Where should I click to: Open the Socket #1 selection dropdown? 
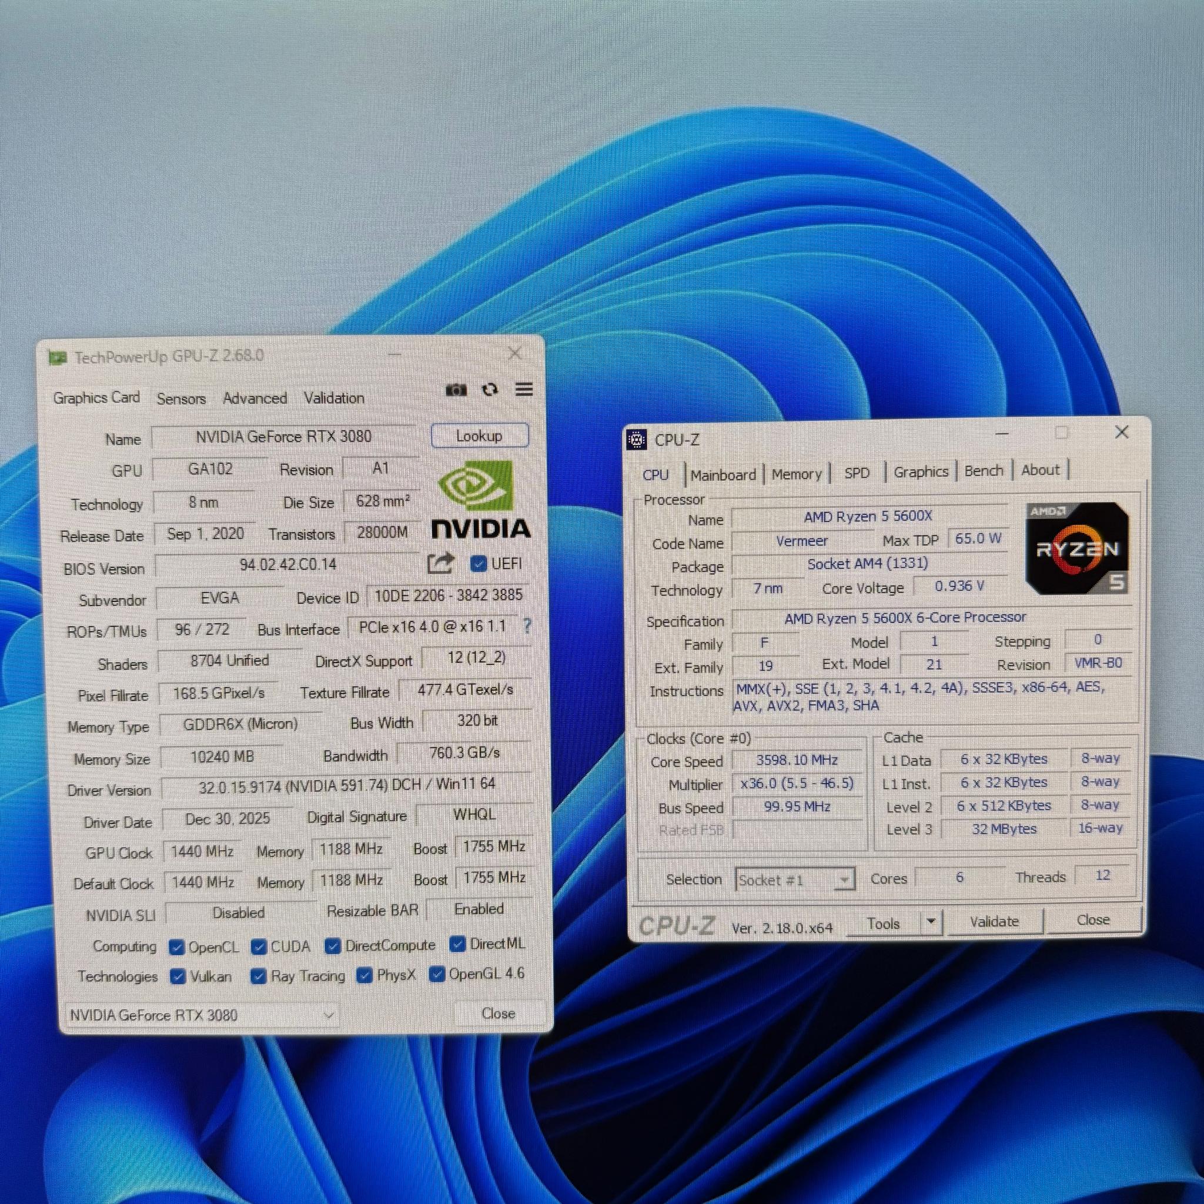795,880
